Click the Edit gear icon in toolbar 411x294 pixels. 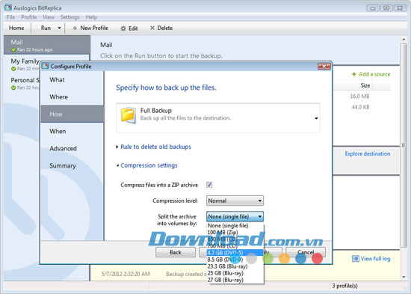click(123, 28)
